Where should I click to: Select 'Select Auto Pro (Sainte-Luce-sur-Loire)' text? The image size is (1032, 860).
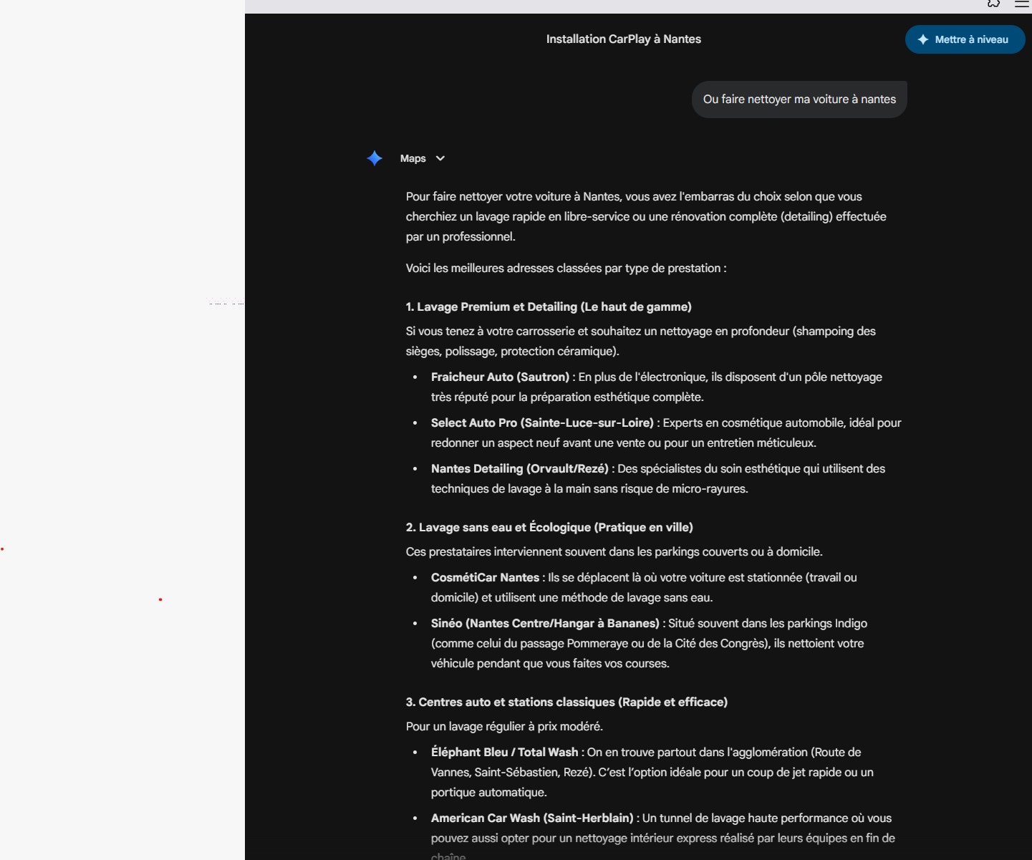[541, 422]
